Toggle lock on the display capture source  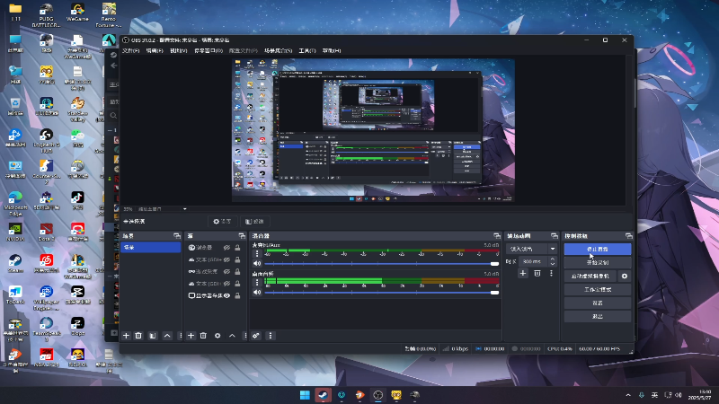click(237, 296)
